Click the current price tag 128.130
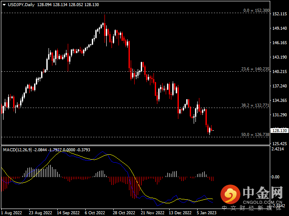Image resolution: width=289 pixels, height=216 pixels. click(x=279, y=130)
